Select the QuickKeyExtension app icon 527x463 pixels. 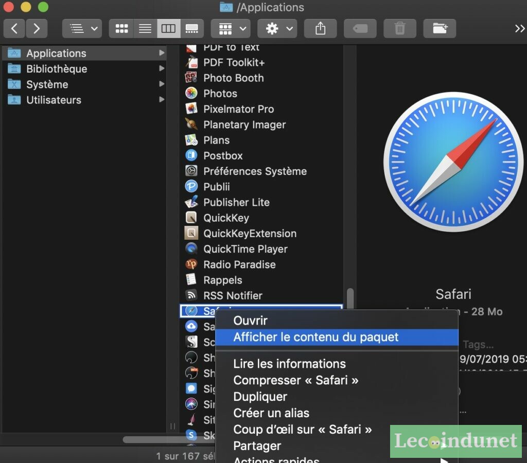point(191,233)
